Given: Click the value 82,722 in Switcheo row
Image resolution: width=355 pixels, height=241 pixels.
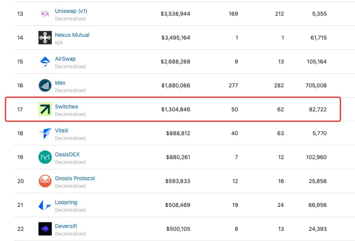Looking at the screenshot, I should 318,110.
